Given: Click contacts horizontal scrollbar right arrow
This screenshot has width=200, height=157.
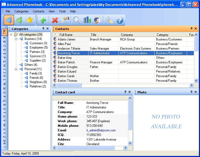Looking at the screenshot, I should click(x=191, y=85).
